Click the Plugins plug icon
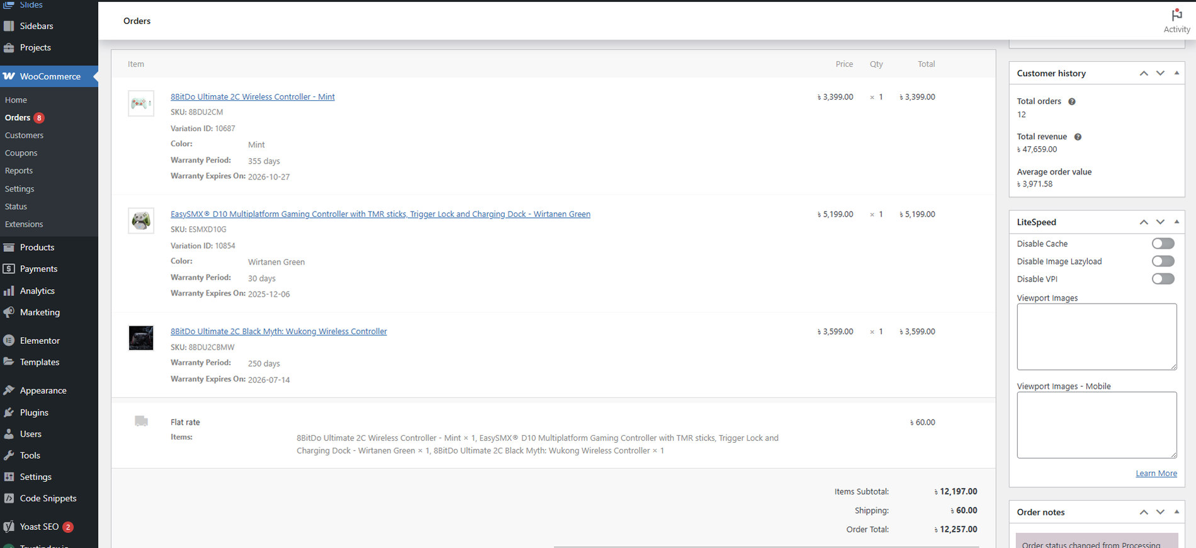Screen dimensions: 1196x548 [9, 412]
